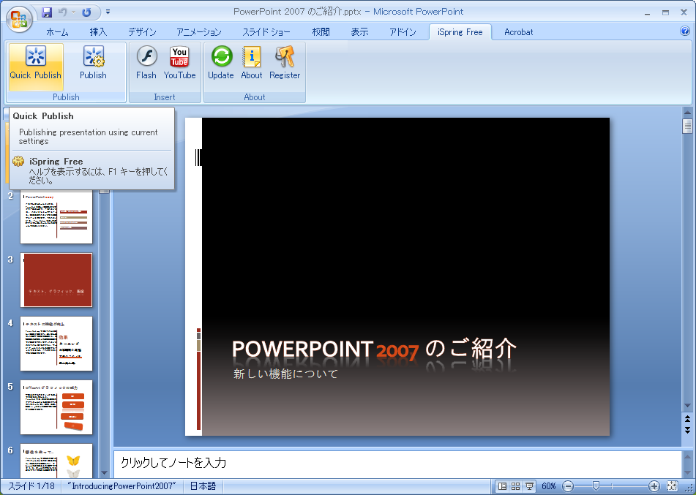Click the スライド 1/18 status indicator

(31, 486)
